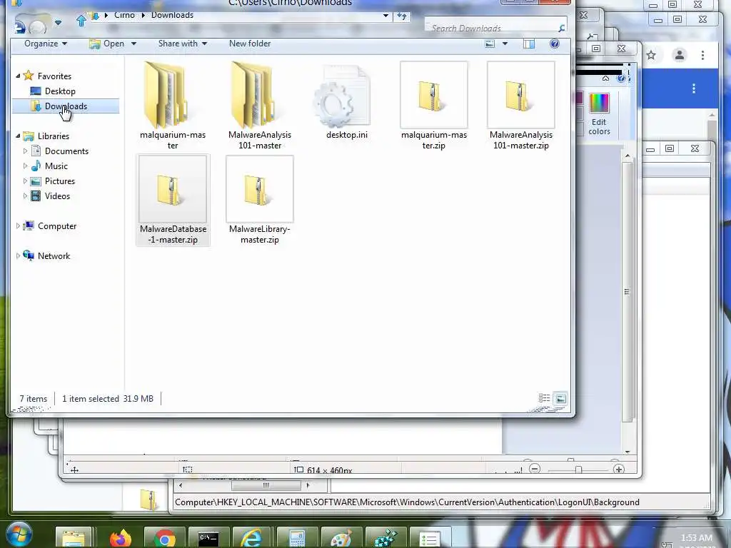The height and width of the screenshot is (548, 731).
Task: Open Explorer Help question mark
Action: click(554, 44)
